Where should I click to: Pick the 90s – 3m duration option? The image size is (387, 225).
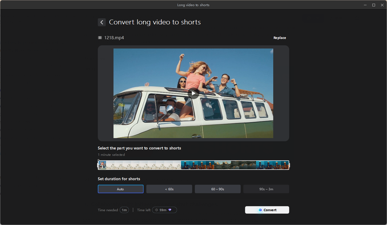click(x=266, y=189)
